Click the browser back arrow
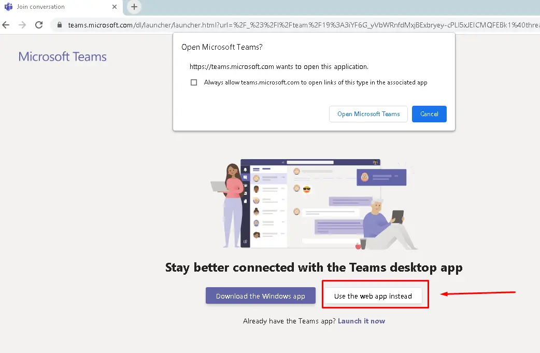The height and width of the screenshot is (353, 540). 6,25
